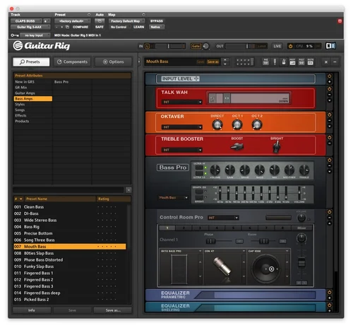Click the automation enable icon under Auto
The image size is (353, 328).
point(100,21)
